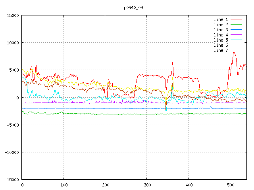Viewport: 254px width, 190px height.
Task: Click the yellow line 7 legend sample
Action: pos(237,50)
